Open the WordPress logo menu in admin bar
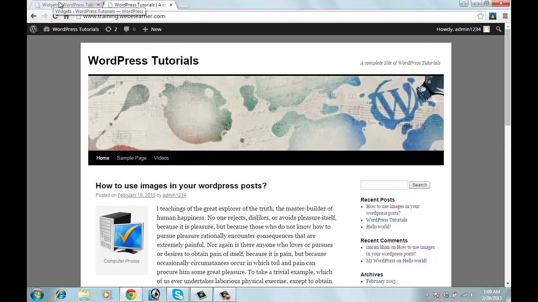The image size is (538, 302). pos(33,29)
